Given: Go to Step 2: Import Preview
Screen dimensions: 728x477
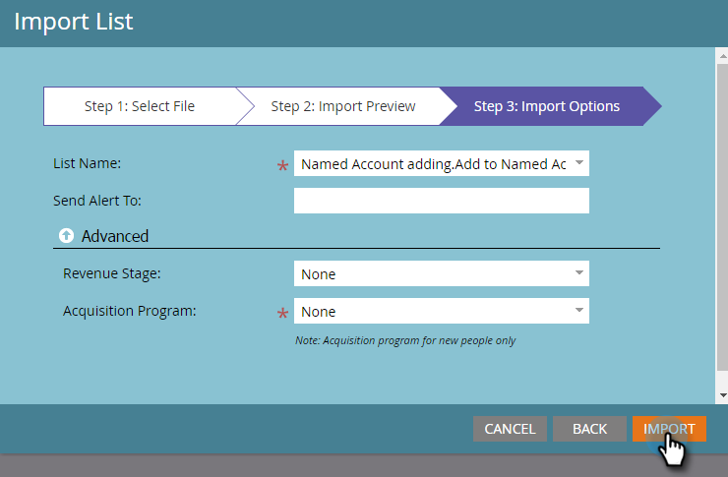Looking at the screenshot, I should pyautogui.click(x=343, y=106).
